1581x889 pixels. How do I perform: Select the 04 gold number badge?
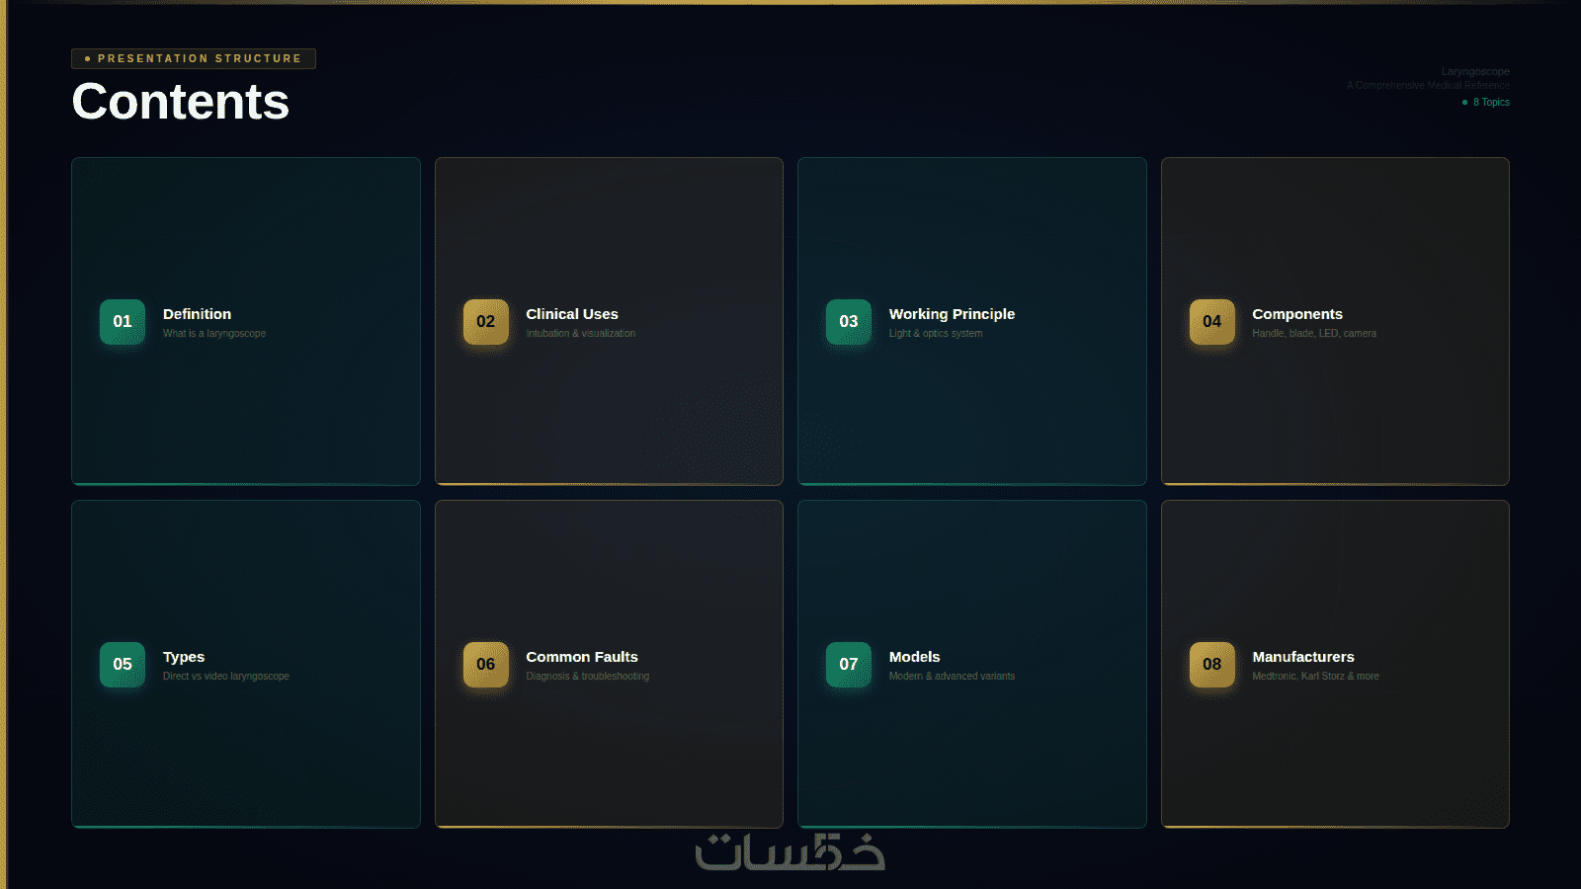point(1212,322)
